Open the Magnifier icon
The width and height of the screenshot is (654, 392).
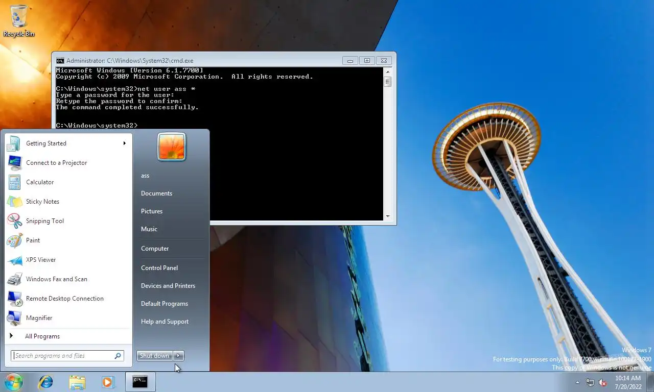[14, 318]
